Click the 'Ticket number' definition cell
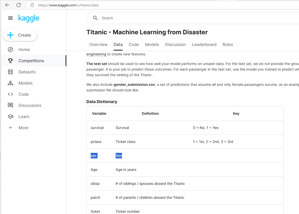Screen dimensions: 299x214 [x=128, y=211]
